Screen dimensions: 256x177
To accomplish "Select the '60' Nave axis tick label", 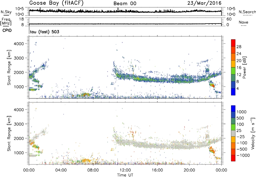I will [229, 19].
